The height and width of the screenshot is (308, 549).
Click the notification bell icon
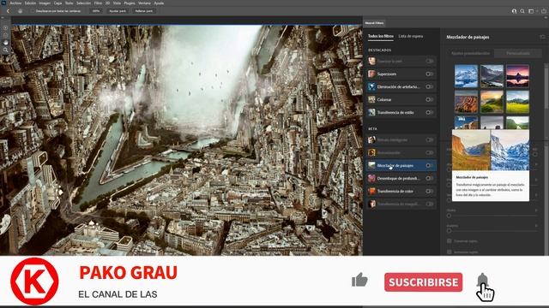(x=482, y=280)
